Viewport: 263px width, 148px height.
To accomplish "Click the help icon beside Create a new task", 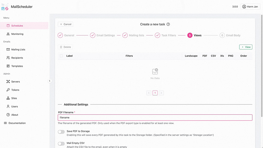I will [168, 24].
